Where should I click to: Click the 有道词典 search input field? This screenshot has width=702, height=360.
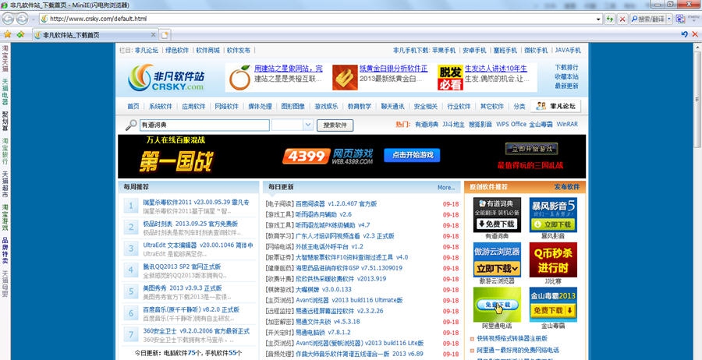click(x=204, y=125)
